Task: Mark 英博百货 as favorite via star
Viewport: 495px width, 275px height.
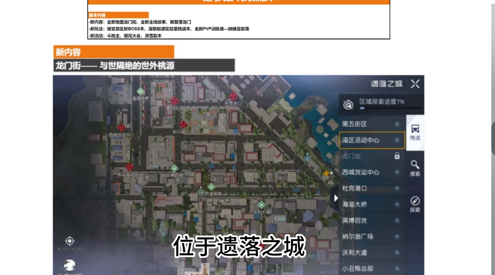Action: (x=397, y=221)
